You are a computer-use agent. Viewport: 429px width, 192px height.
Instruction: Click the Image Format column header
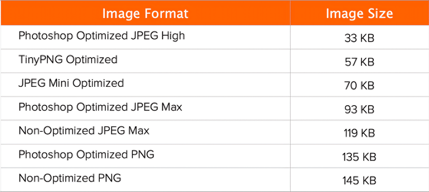[145, 14]
